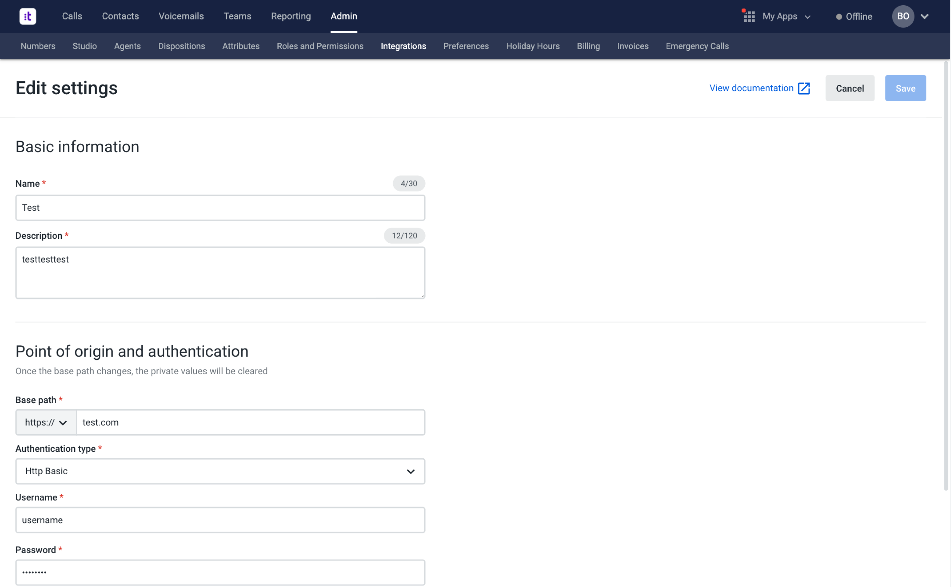Open the Authentication type dropdown

[220, 471]
